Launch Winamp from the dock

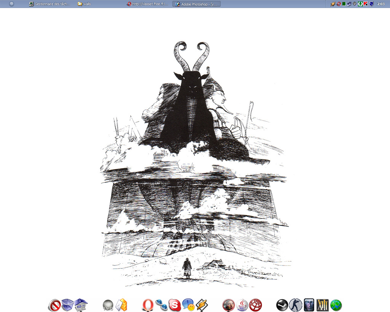(x=202, y=305)
